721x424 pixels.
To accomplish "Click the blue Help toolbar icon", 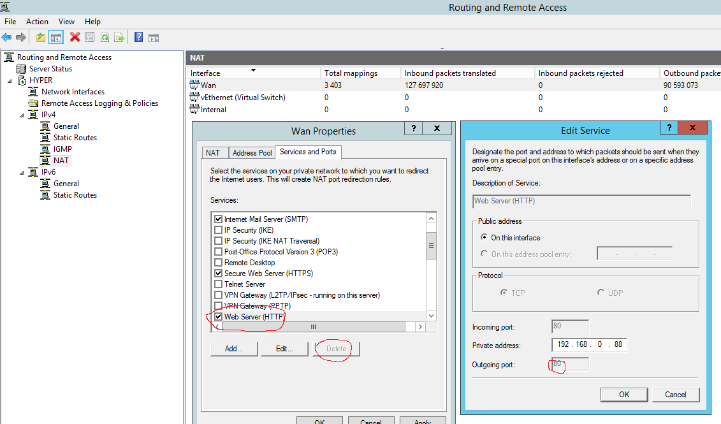I will click(138, 38).
